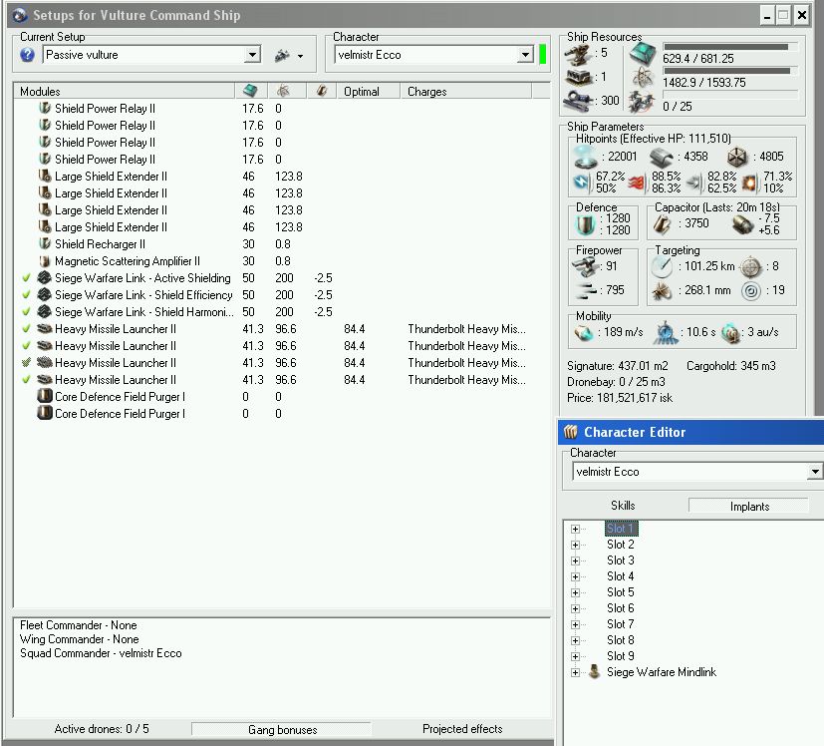The width and height of the screenshot is (824, 746).
Task: Switch to the Skills tab
Action: click(x=623, y=506)
